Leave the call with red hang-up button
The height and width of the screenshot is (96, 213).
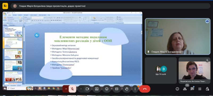click(145, 89)
